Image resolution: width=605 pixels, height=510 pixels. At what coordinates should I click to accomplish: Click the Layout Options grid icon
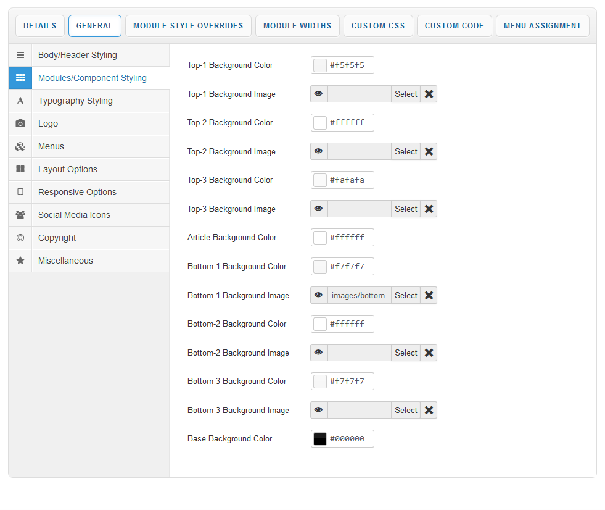(20, 169)
